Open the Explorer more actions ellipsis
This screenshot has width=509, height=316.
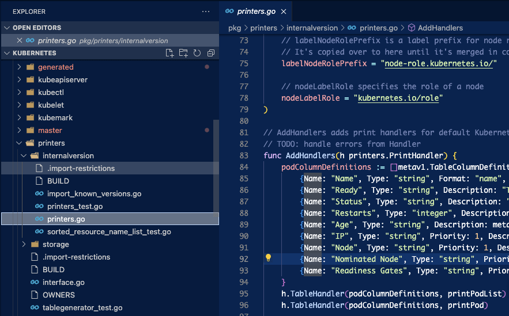(x=206, y=12)
